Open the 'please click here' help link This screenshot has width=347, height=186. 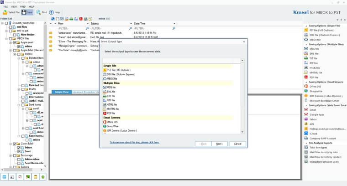click(135, 142)
